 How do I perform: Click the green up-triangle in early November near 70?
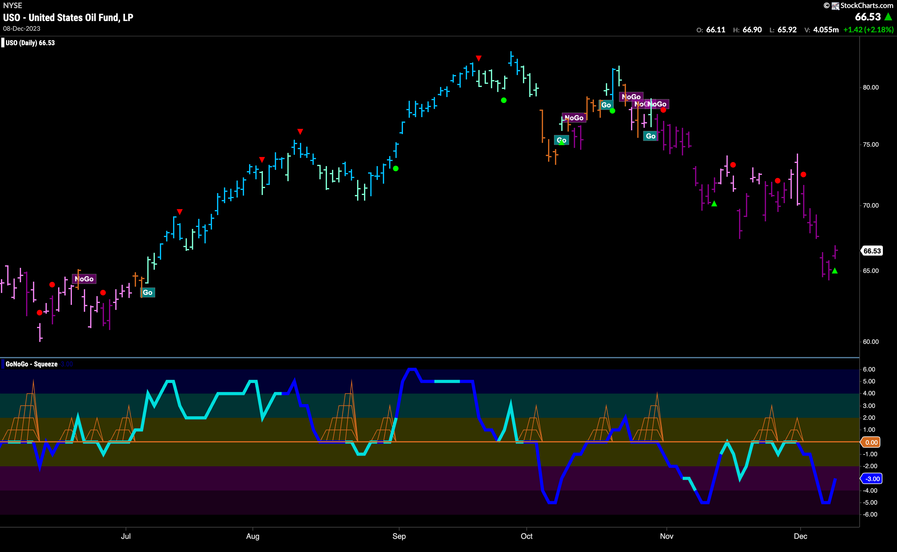(x=714, y=204)
